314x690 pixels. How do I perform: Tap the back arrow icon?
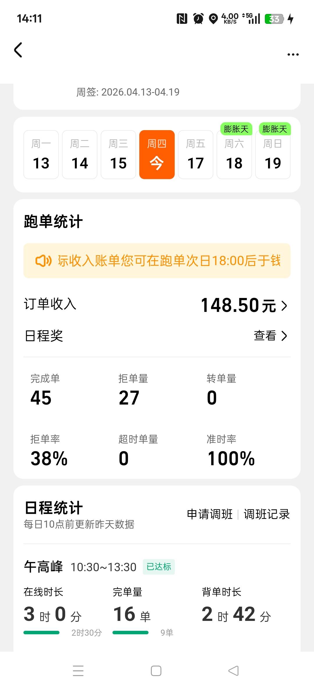pyautogui.click(x=18, y=50)
